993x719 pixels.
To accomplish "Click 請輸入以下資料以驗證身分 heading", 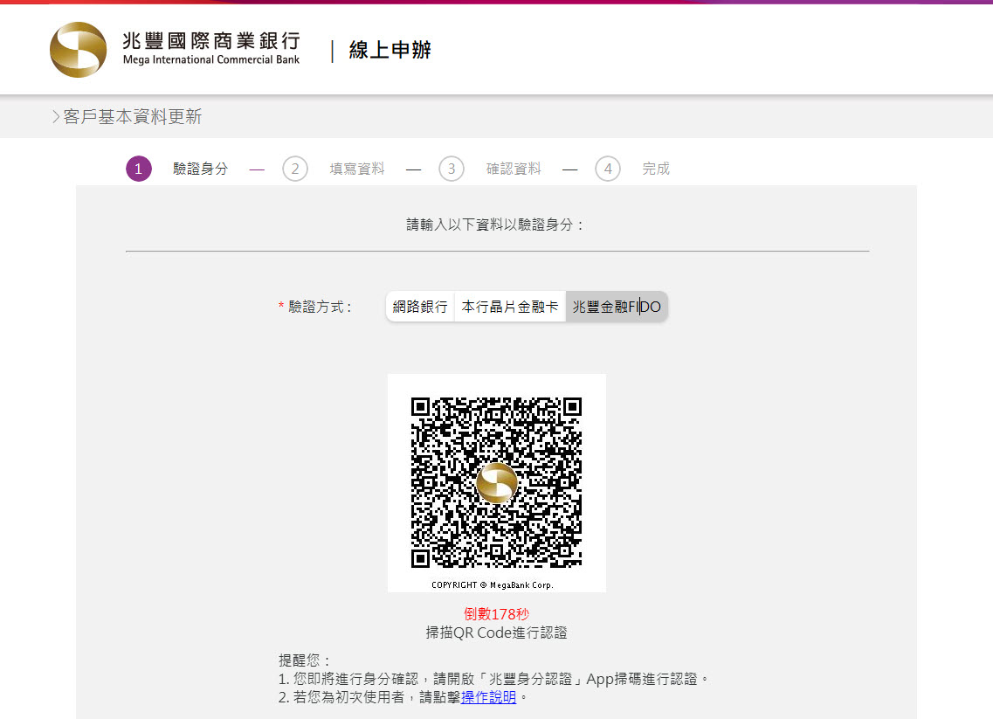I will [x=494, y=225].
